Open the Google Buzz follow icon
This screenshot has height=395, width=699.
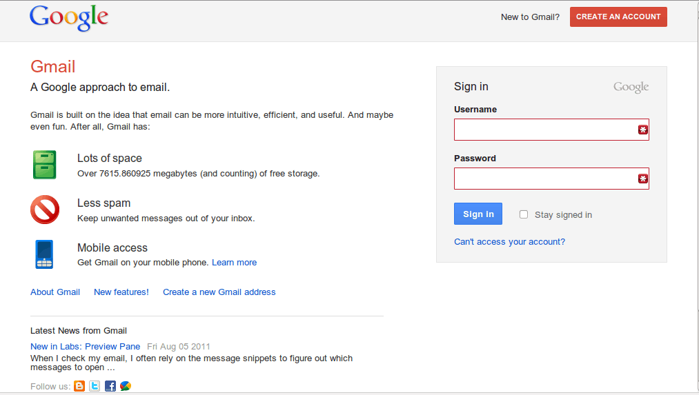[x=126, y=386]
